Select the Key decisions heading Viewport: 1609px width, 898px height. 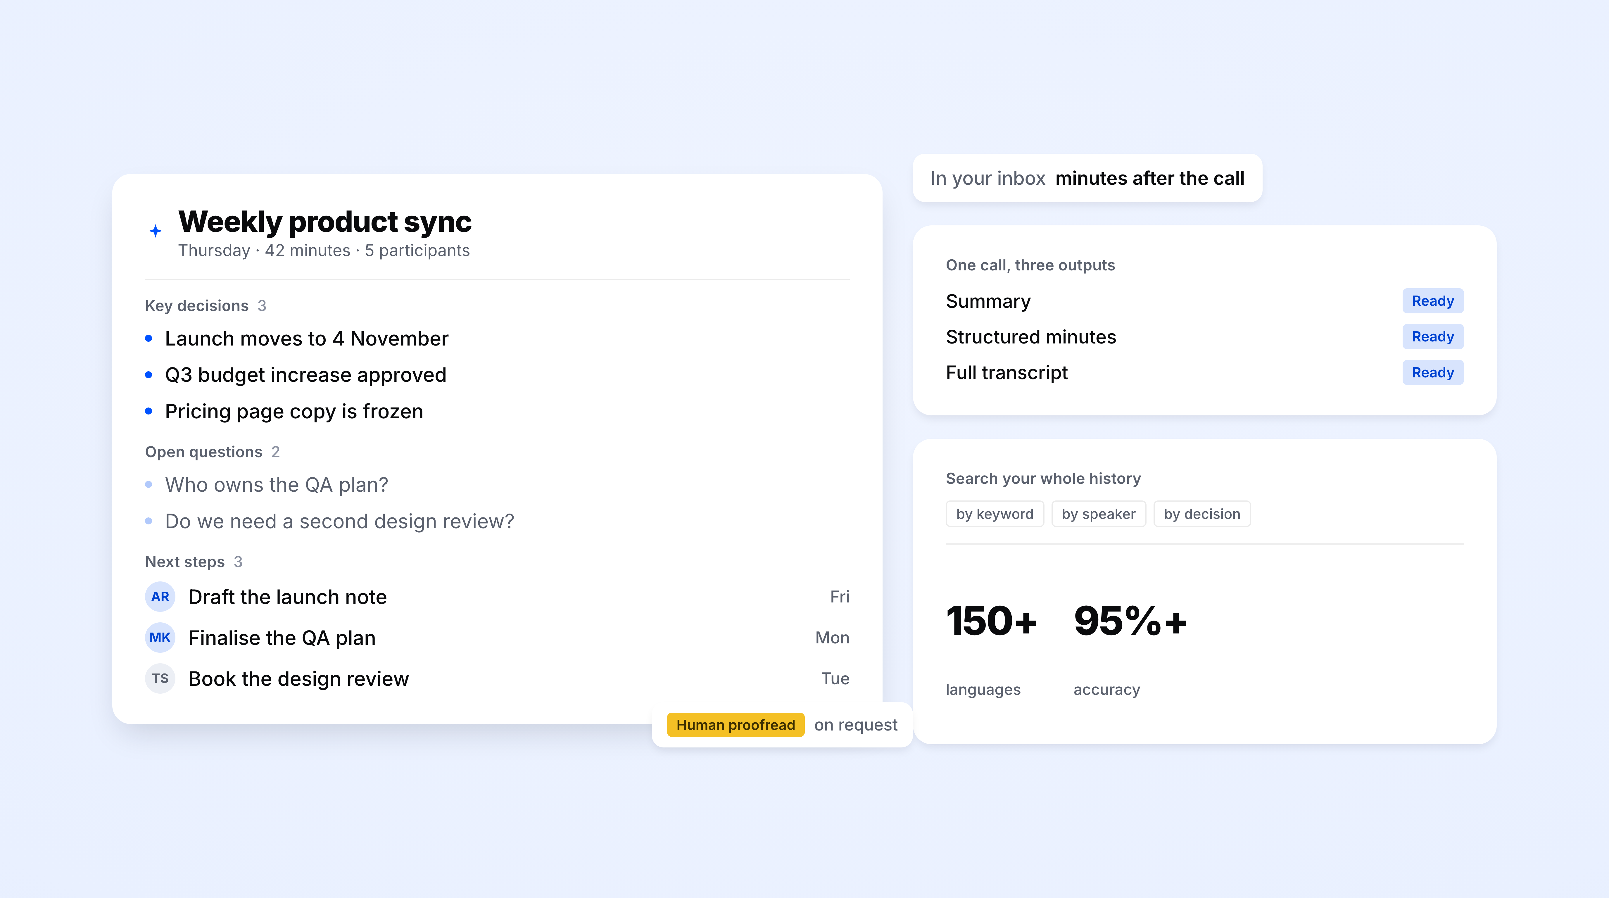click(x=197, y=305)
